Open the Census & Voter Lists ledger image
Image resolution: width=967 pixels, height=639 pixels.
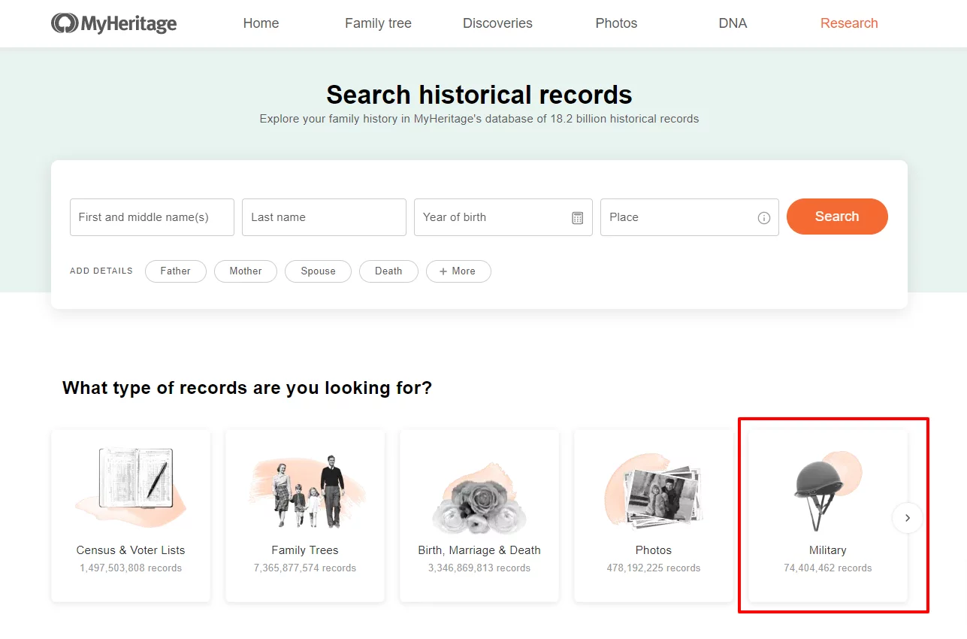[131, 486]
